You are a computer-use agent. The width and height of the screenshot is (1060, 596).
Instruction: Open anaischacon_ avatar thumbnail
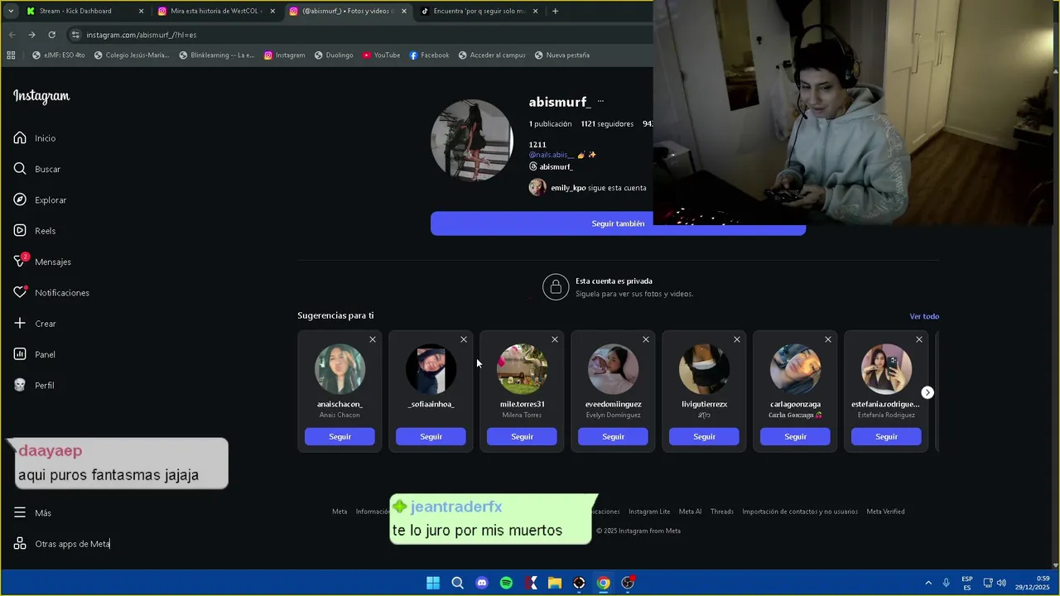click(x=340, y=368)
